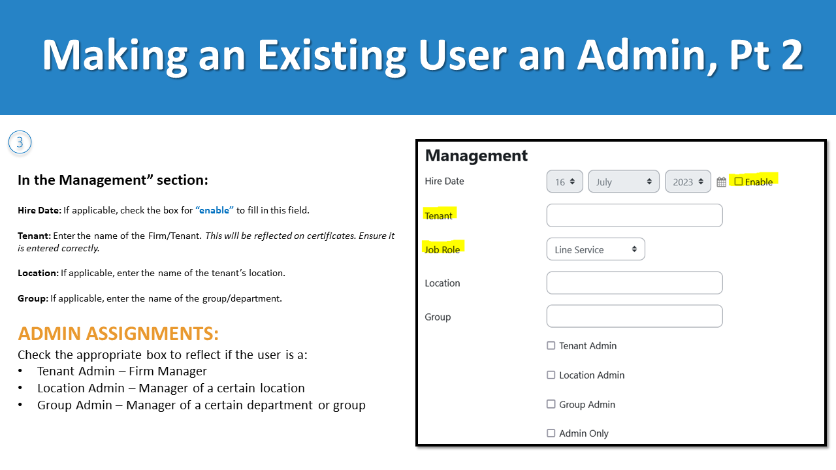836x470 pixels.
Task: Click inside the Tenant input field
Action: tap(634, 215)
